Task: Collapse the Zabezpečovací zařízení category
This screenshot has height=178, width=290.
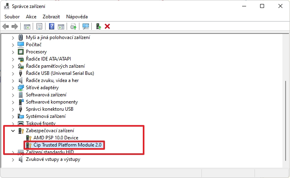Action: tap(13, 131)
